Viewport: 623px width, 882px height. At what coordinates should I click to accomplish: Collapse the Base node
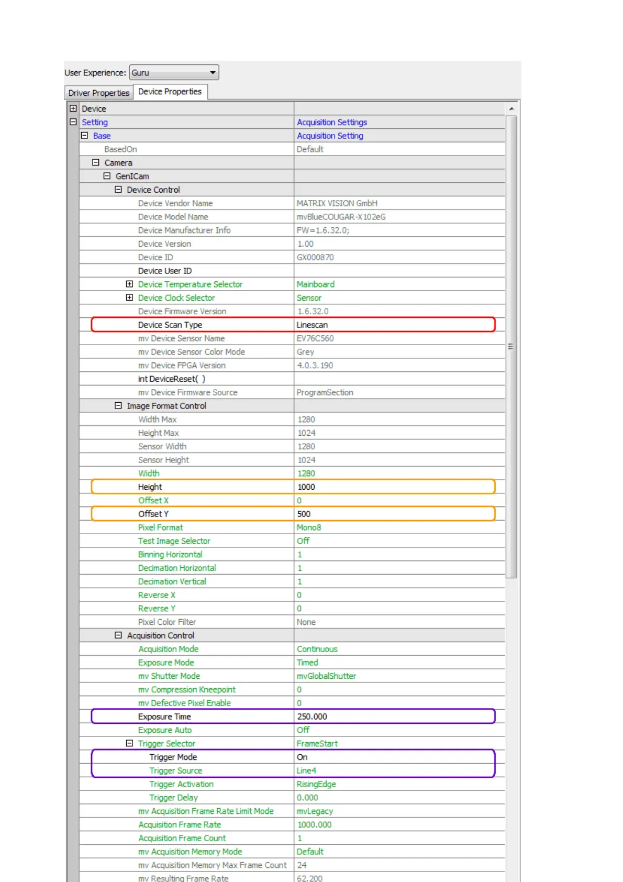[x=84, y=136]
